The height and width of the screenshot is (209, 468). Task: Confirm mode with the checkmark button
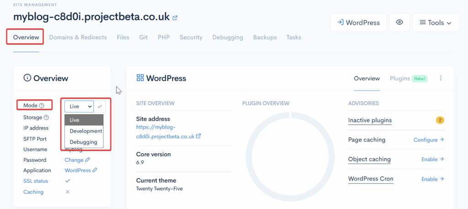point(100,106)
